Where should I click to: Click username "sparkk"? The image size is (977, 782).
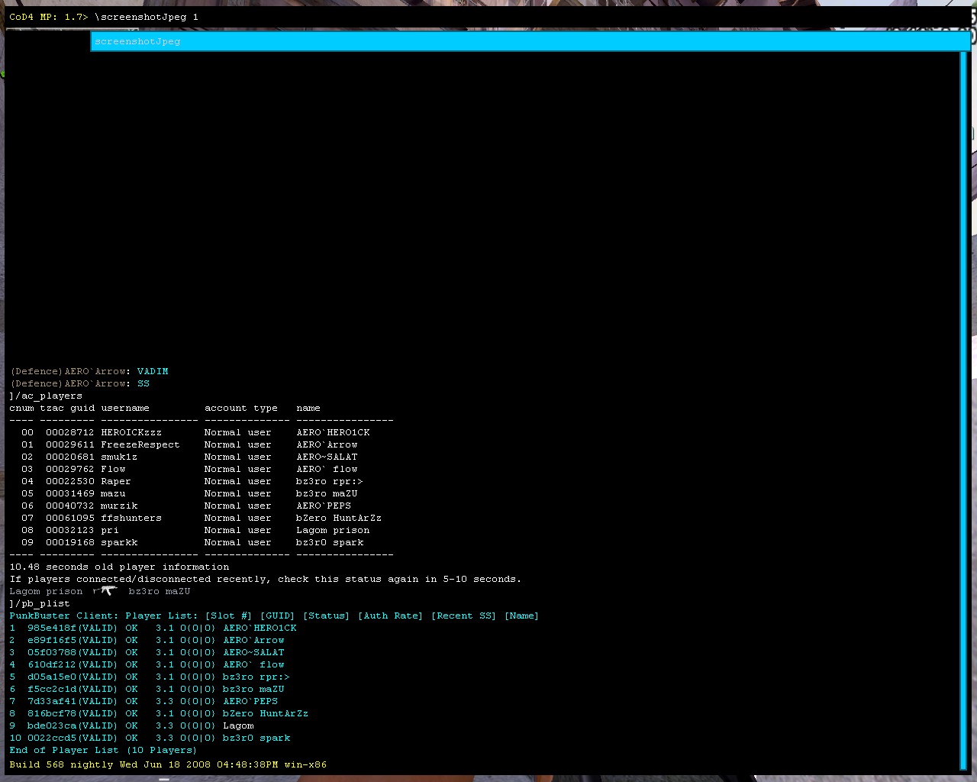pos(119,542)
